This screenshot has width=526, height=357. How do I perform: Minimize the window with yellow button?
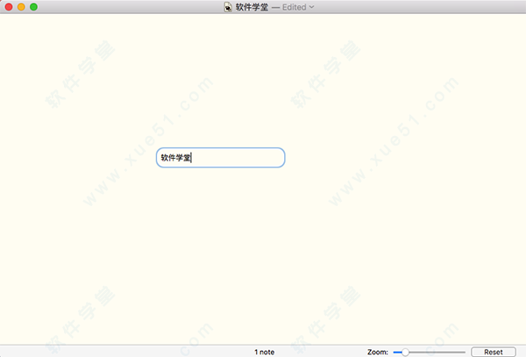[x=21, y=7]
